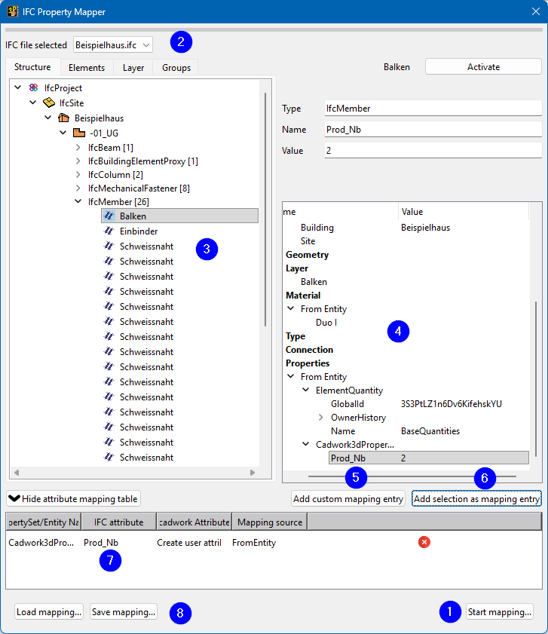Open the Groups tab
This screenshot has width=548, height=634.
176,68
